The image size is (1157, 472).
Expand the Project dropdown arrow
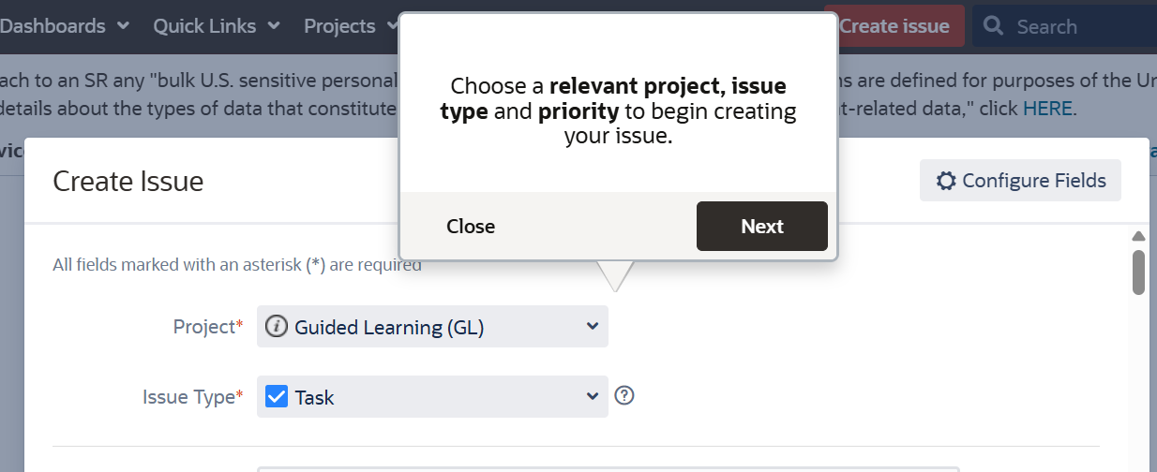593,327
